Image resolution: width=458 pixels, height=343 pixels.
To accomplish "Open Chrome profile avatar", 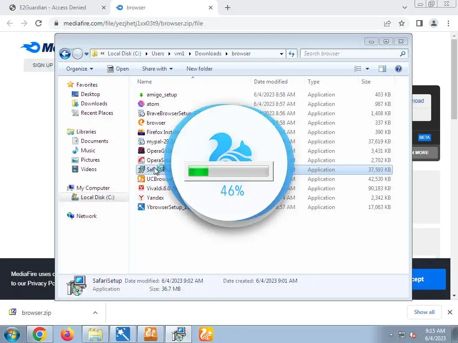I will [434, 23].
